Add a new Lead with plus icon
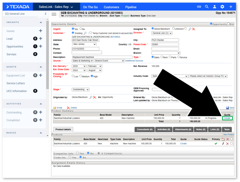This screenshot has height=182, width=240. coord(40,39)
